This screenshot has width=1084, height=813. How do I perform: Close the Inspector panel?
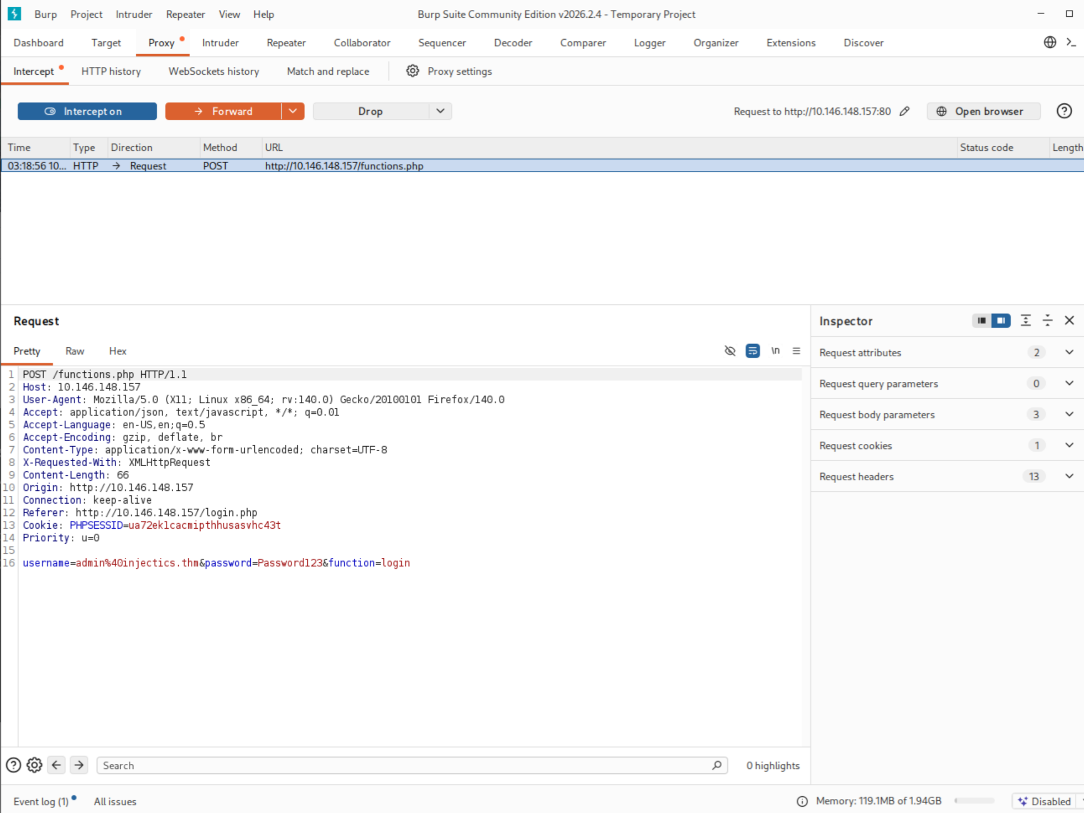point(1069,321)
